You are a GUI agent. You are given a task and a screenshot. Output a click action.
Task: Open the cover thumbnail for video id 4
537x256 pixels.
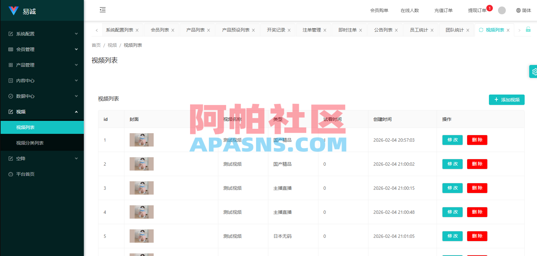(142, 212)
